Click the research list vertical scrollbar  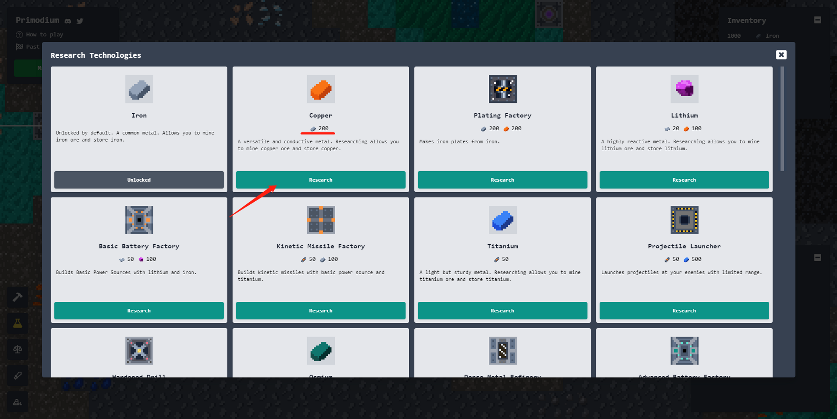tap(782, 119)
